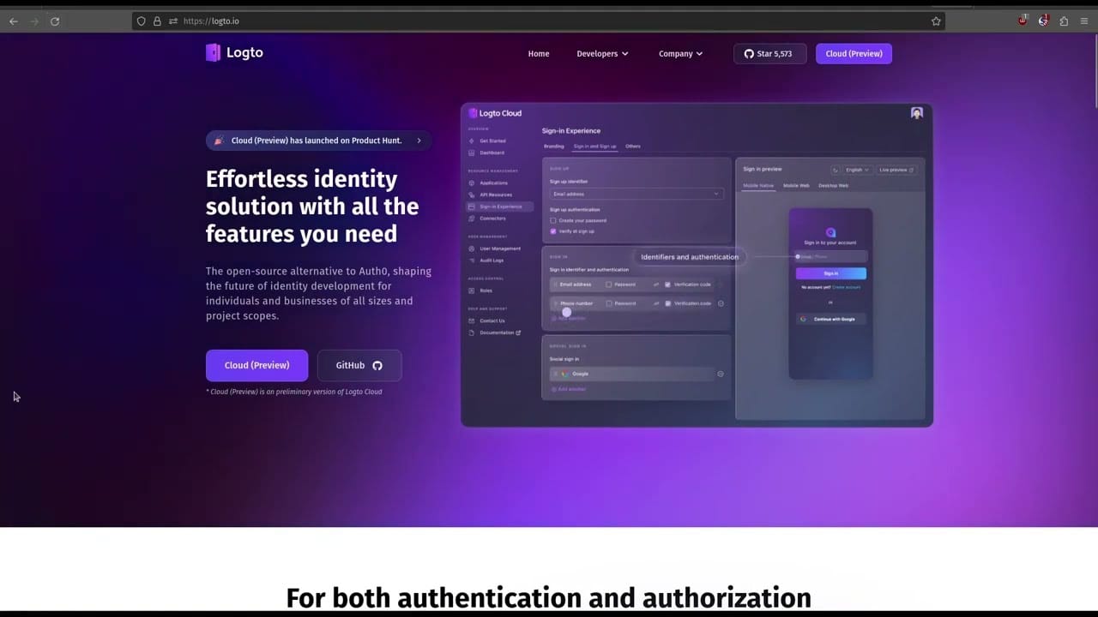Open User Management in the sidebar
The height and width of the screenshot is (617, 1098).
(x=500, y=249)
